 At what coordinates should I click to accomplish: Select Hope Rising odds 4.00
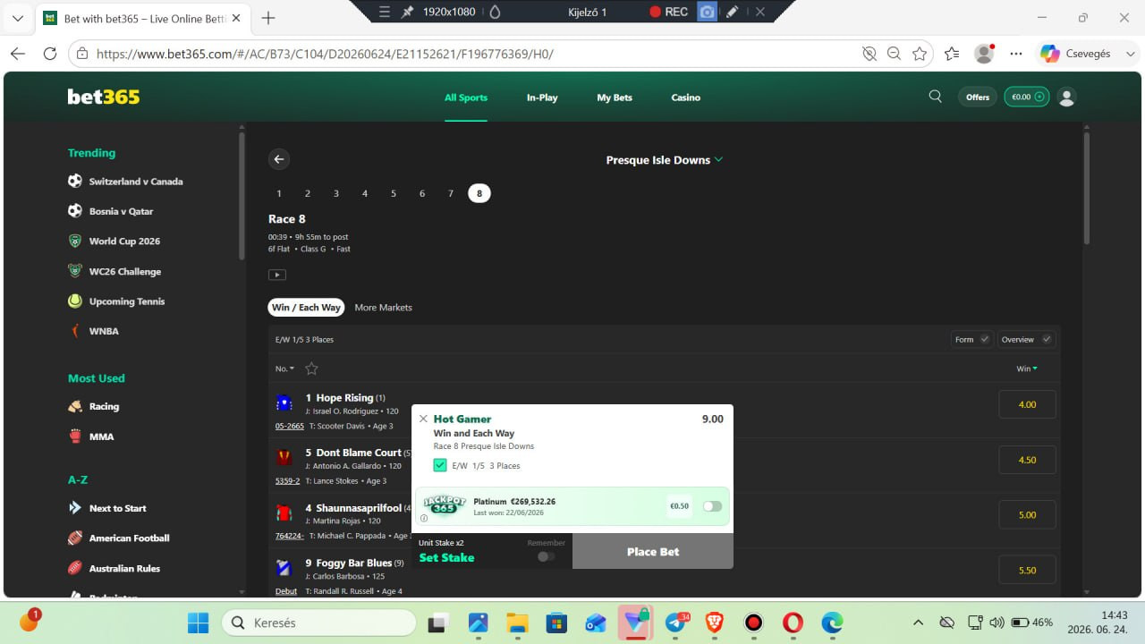tap(1027, 404)
